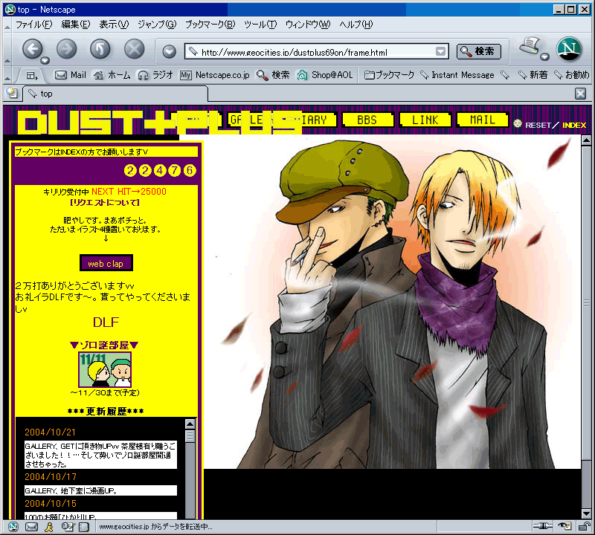Open the ウィンドウ(W) menu
The width and height of the screenshot is (595, 535).
point(308,25)
